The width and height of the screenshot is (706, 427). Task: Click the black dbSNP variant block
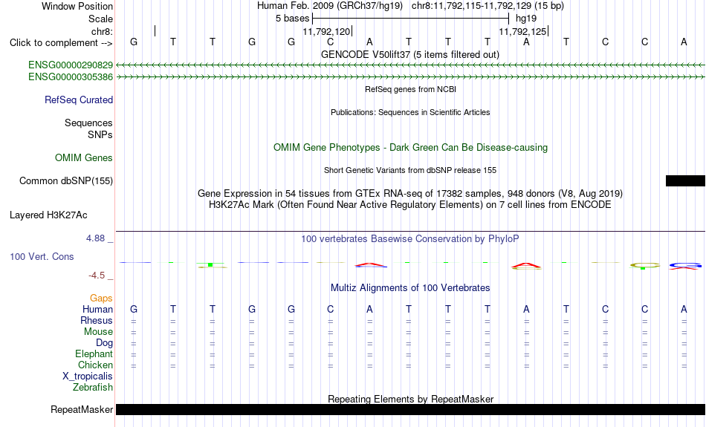coord(685,181)
